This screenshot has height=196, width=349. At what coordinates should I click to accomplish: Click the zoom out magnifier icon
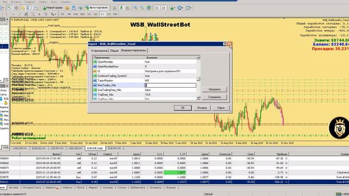[142, 8]
